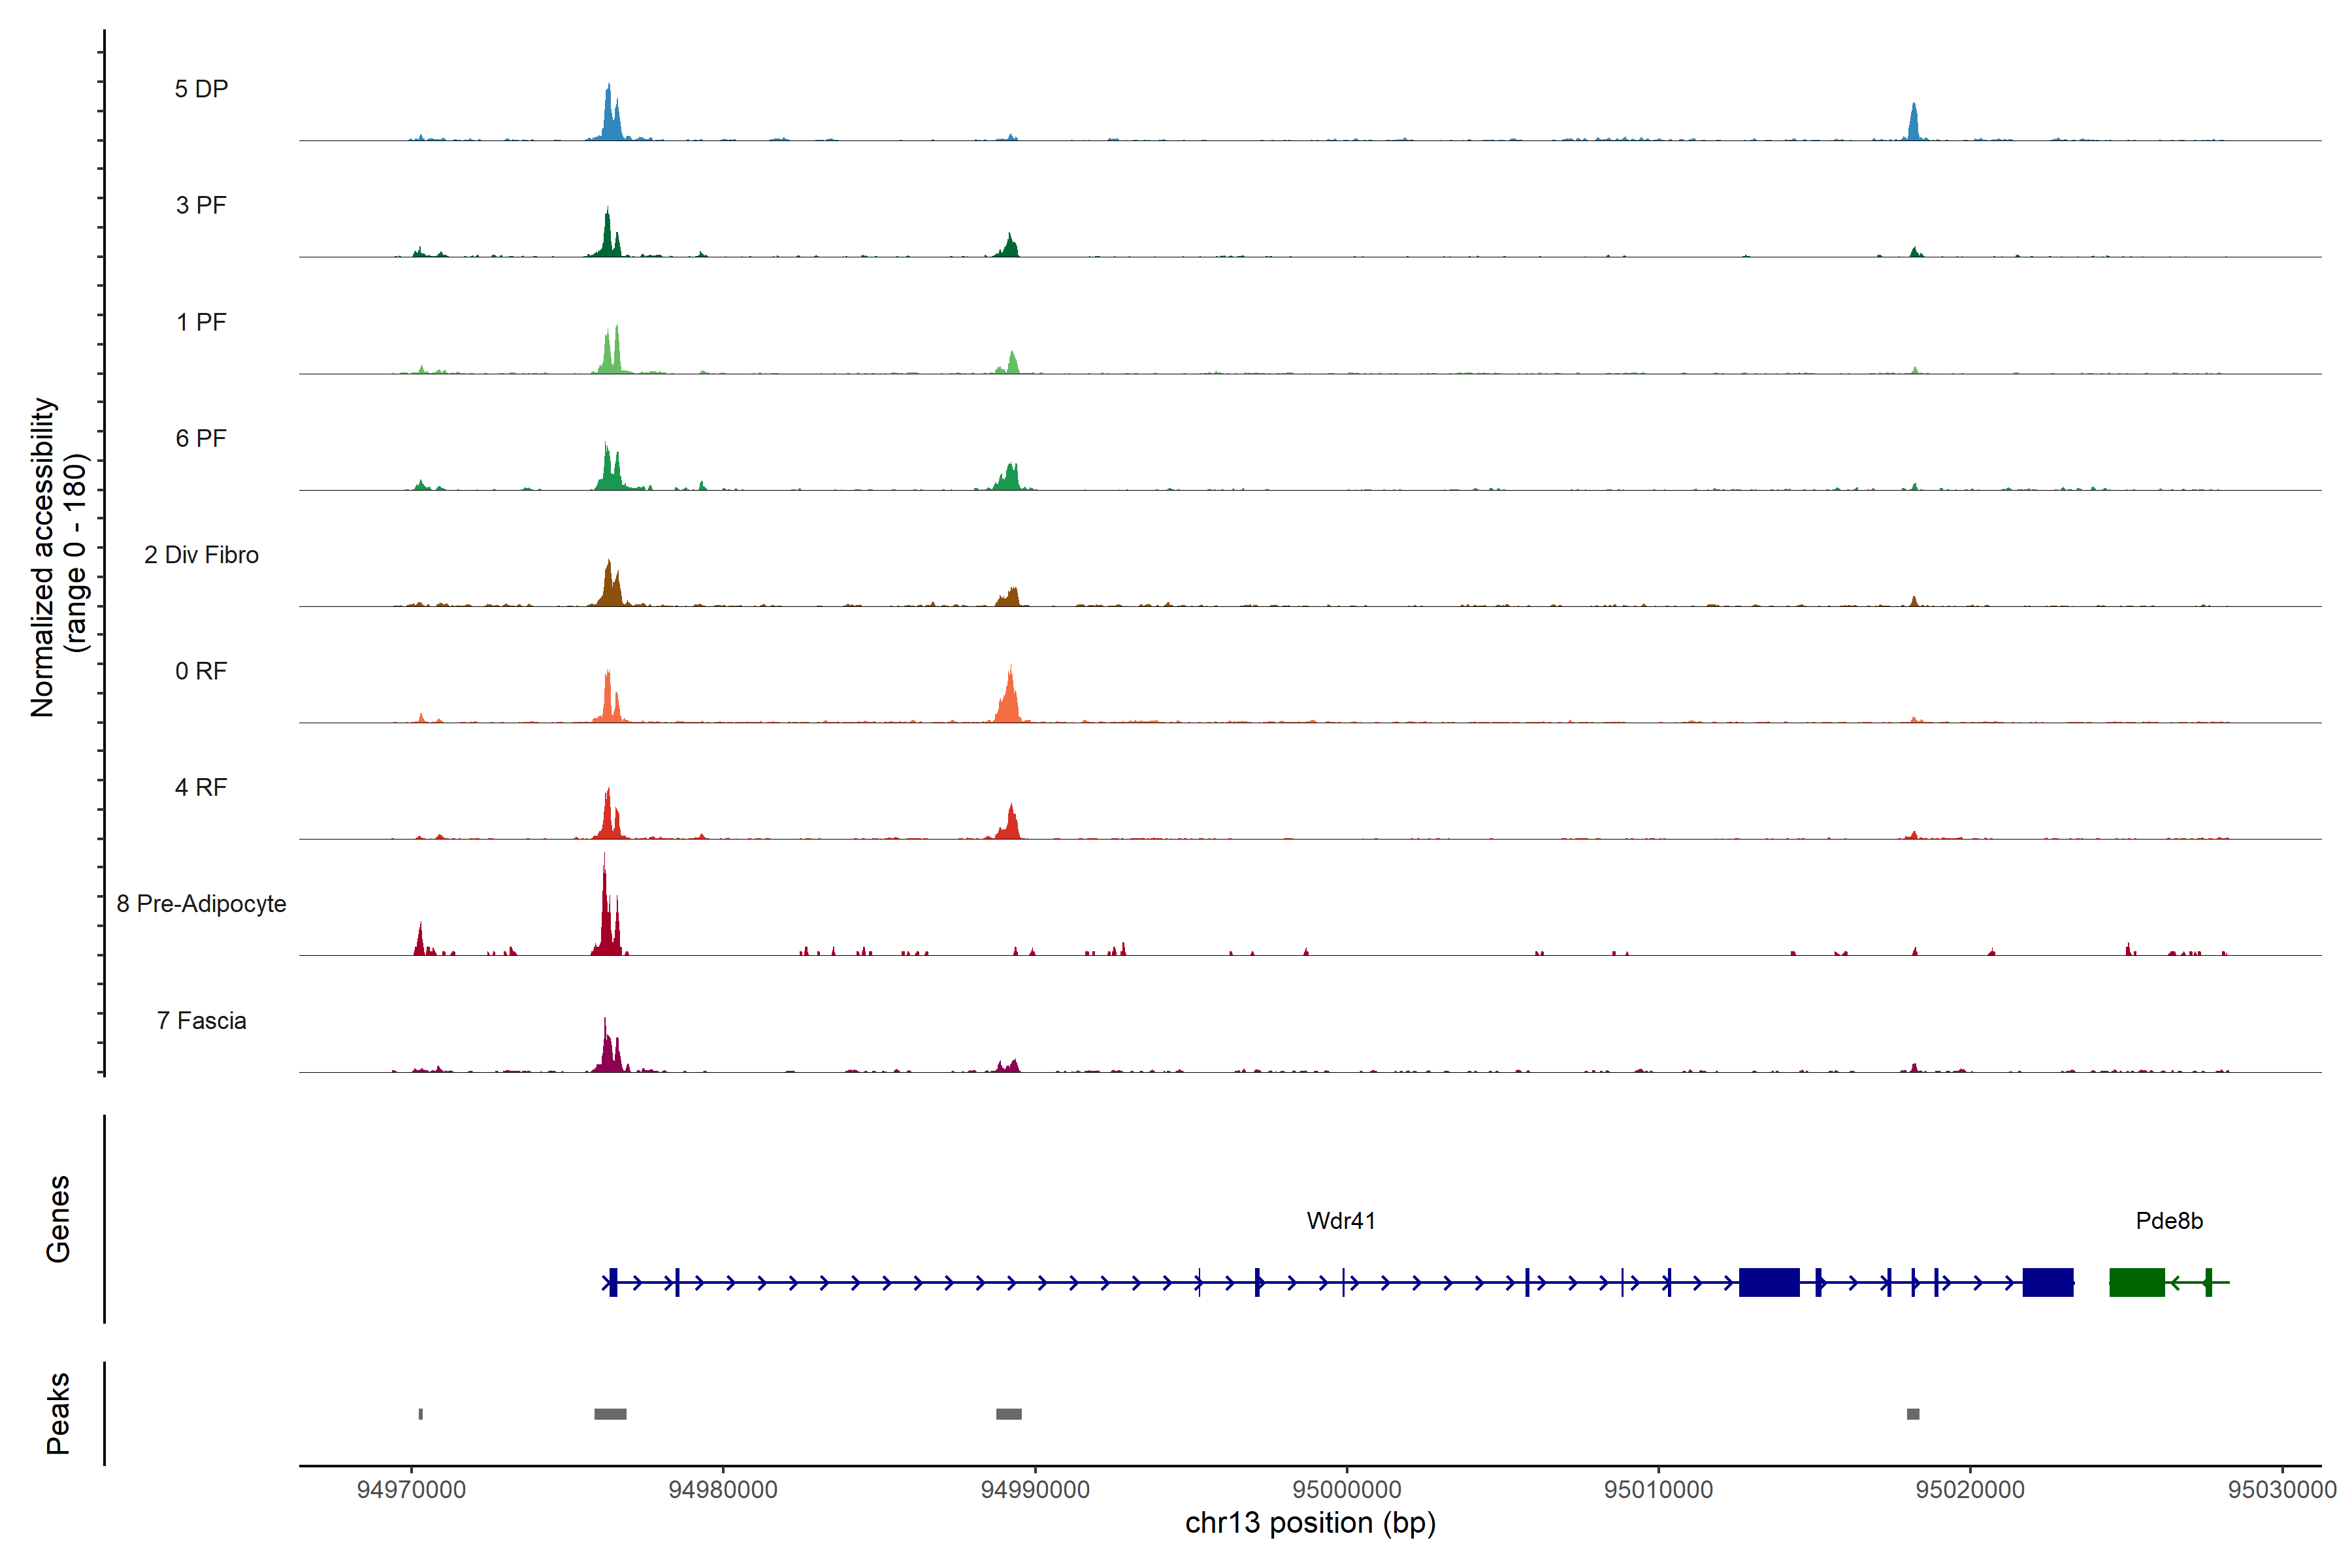Click the 2 Div Fibro track label
2352x1568 pixels.
(201, 555)
